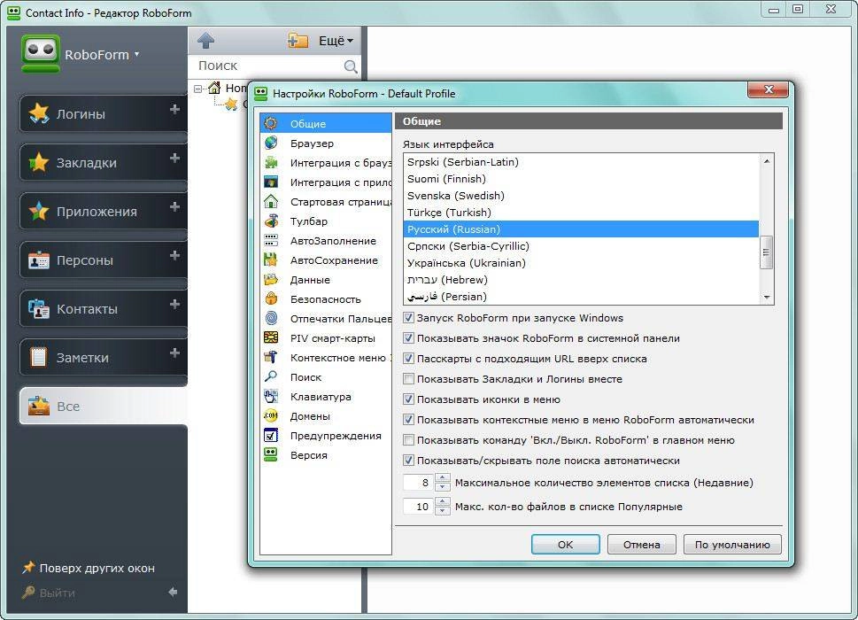Screen dimensions: 858x620
Task: Open the RoboForm dropdown arrow menu
Action: point(136,54)
